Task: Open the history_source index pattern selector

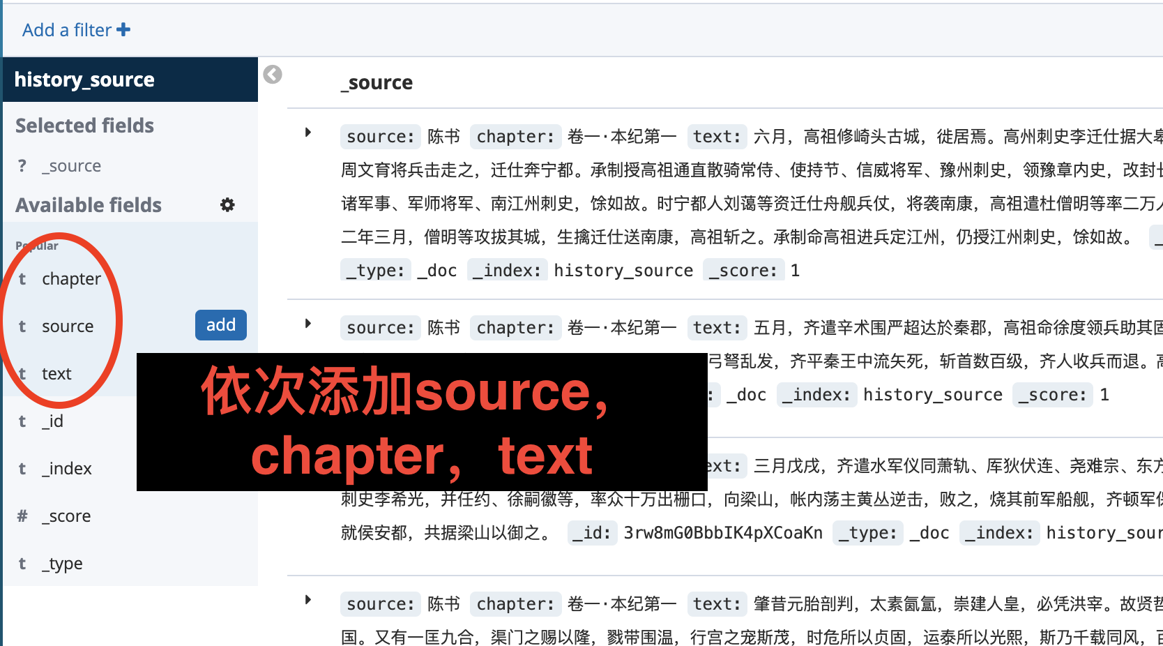Action: tap(130, 80)
